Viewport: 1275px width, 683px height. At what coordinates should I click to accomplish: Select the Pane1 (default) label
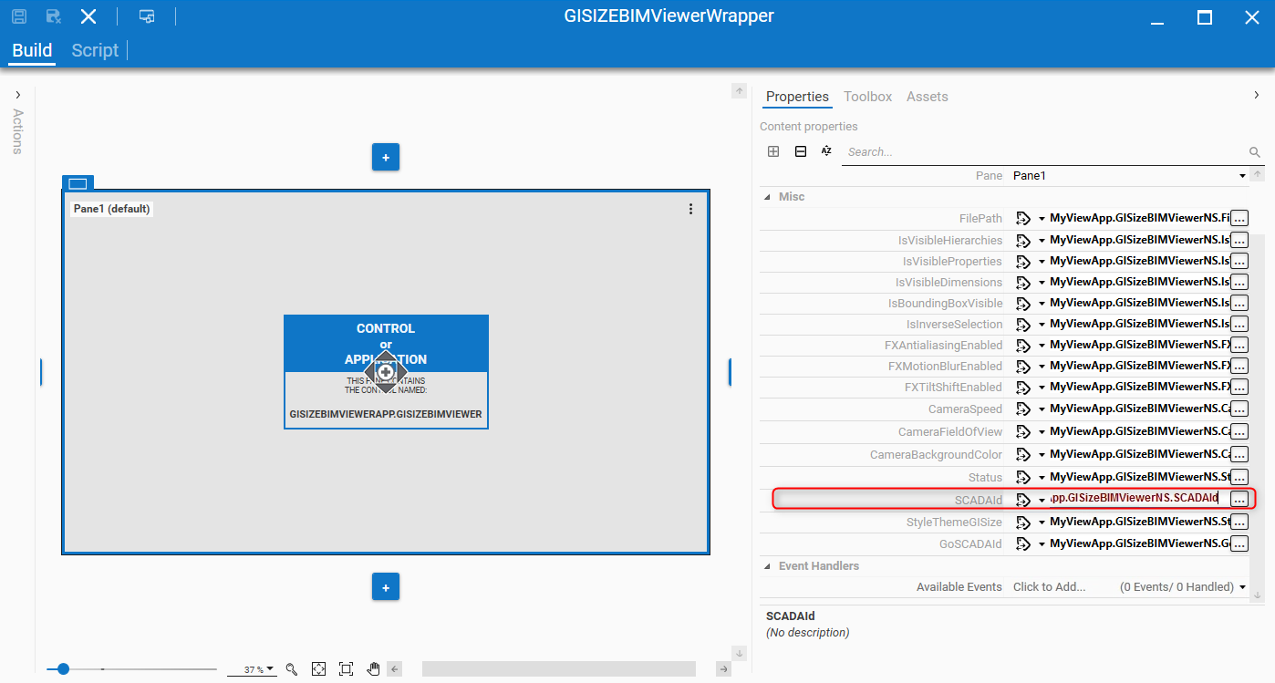click(112, 209)
